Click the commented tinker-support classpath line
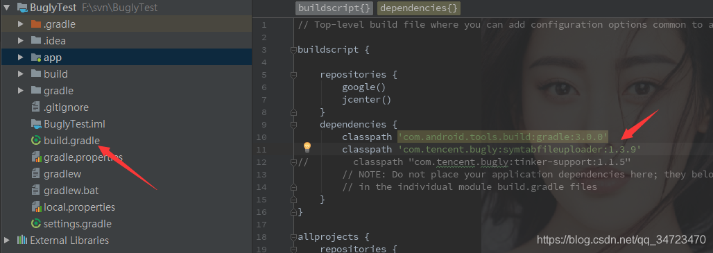 click(x=464, y=162)
